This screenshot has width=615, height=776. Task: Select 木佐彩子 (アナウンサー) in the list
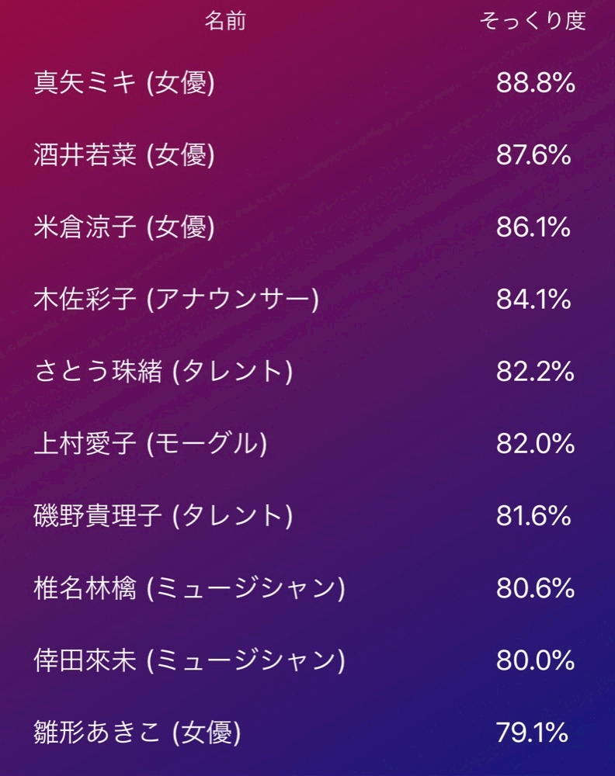coord(176,299)
